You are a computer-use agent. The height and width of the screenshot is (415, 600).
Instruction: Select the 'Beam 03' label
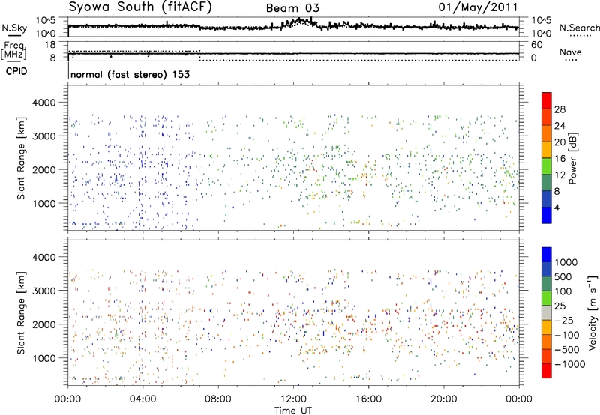click(292, 8)
